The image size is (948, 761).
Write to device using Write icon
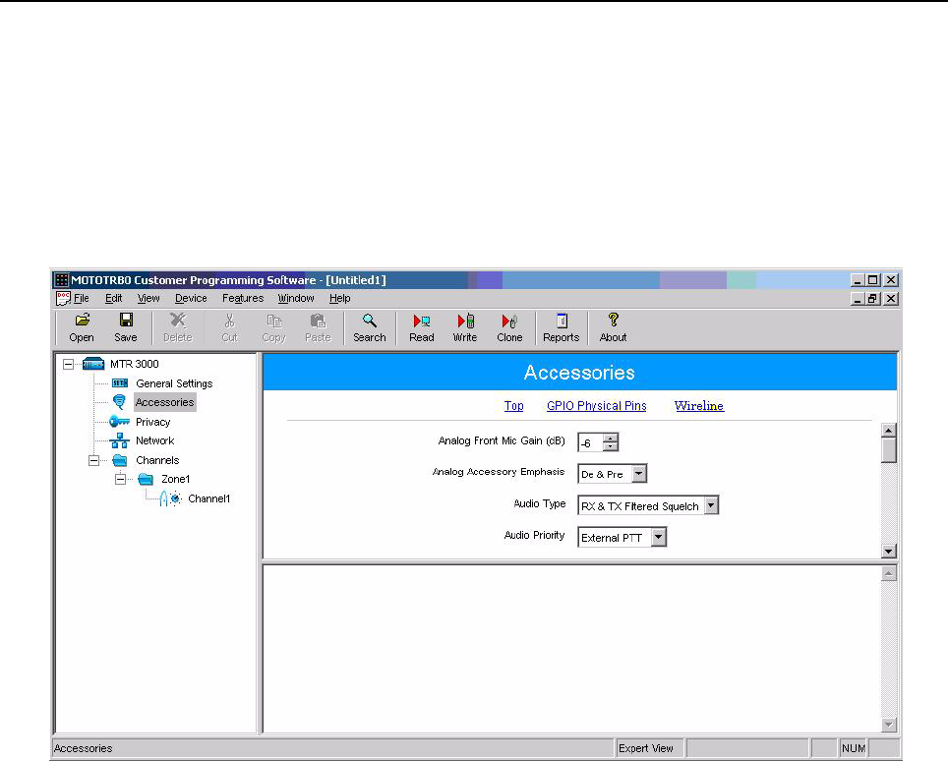tap(465, 321)
